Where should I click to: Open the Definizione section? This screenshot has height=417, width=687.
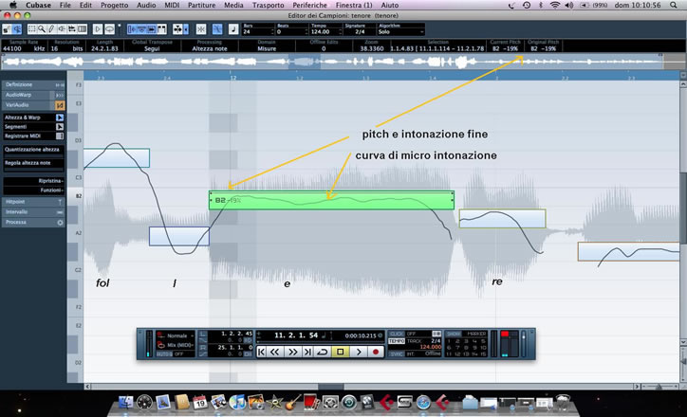coord(33,84)
